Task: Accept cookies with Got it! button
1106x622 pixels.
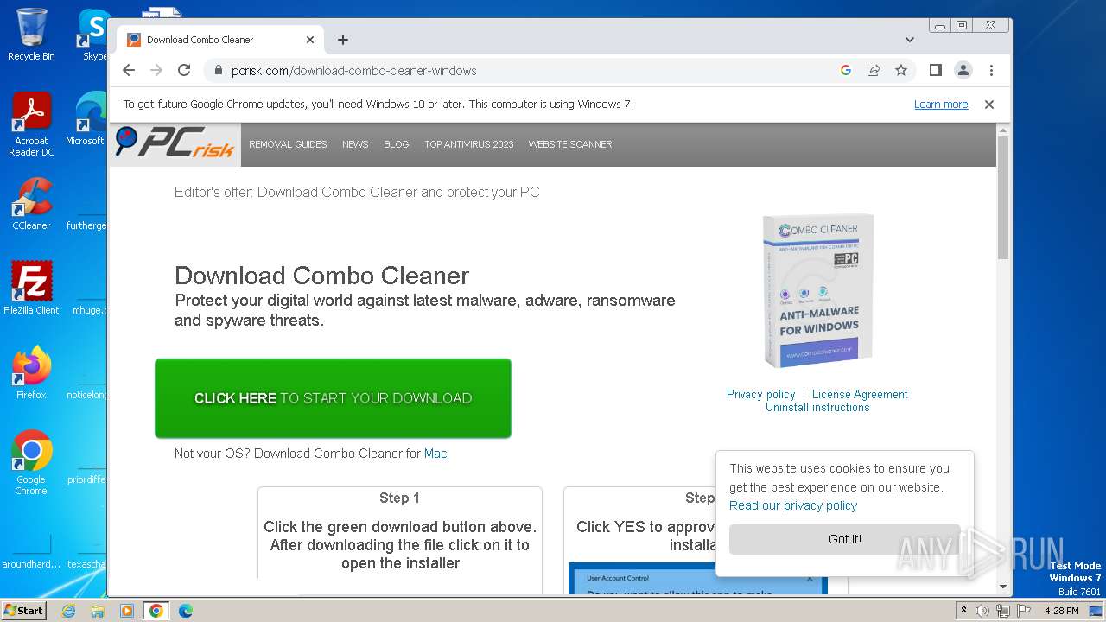Action: click(844, 539)
